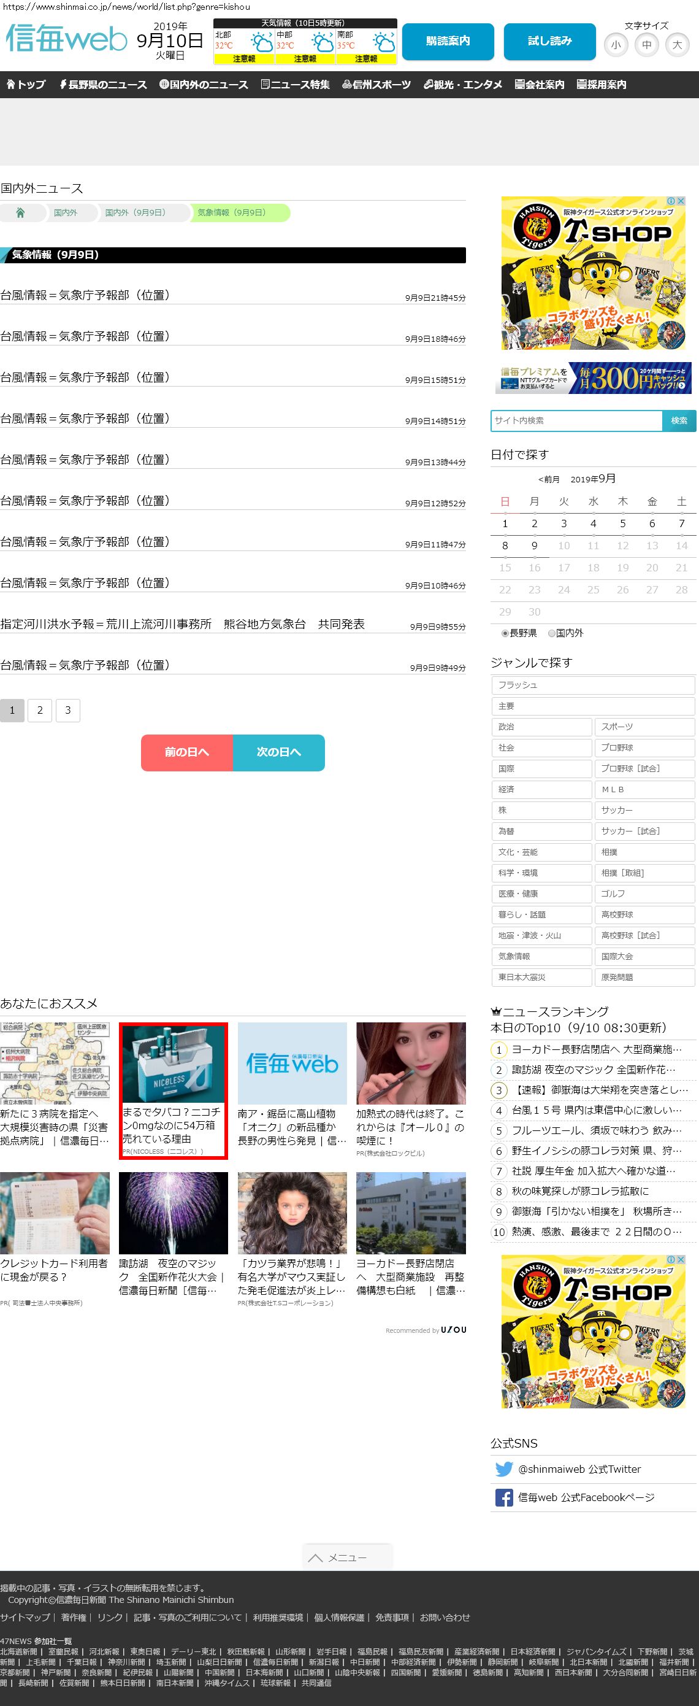
Task: Select large font size button
Action: [676, 45]
